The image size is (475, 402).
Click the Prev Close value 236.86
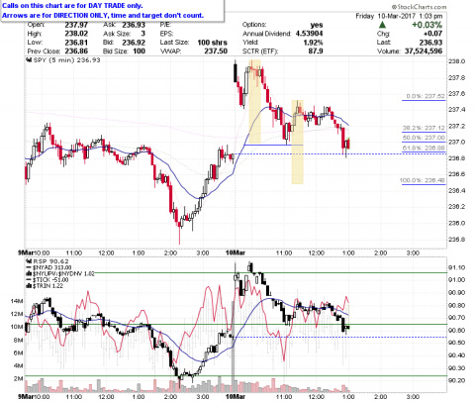point(76,51)
